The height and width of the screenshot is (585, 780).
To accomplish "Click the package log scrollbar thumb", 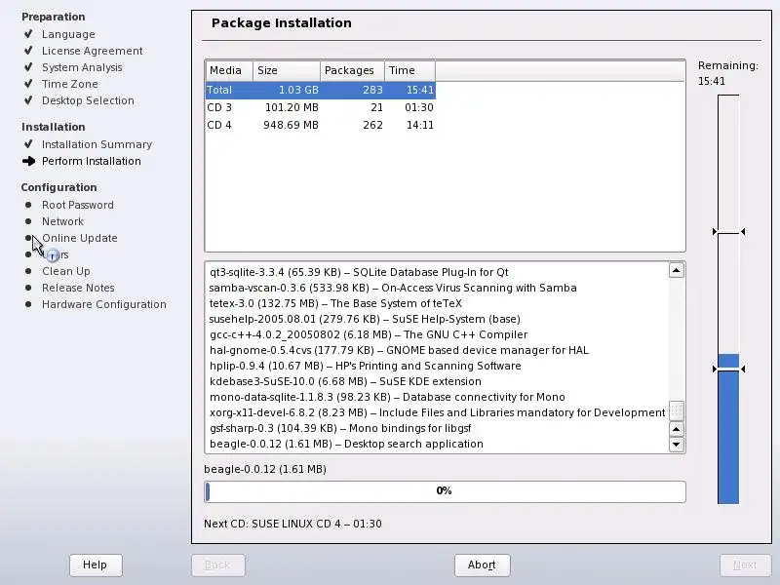I will pyautogui.click(x=676, y=410).
